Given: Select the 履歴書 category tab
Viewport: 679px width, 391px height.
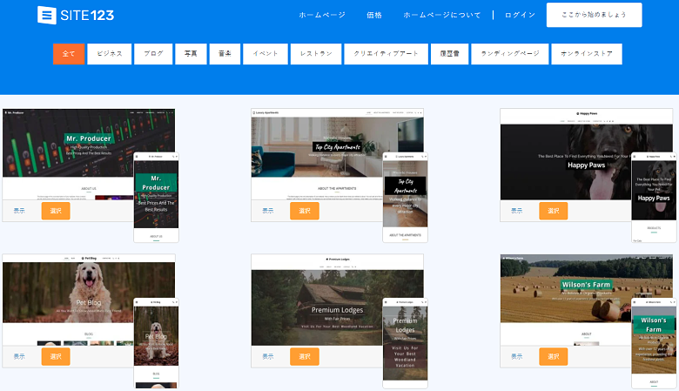Looking at the screenshot, I should coord(449,54).
